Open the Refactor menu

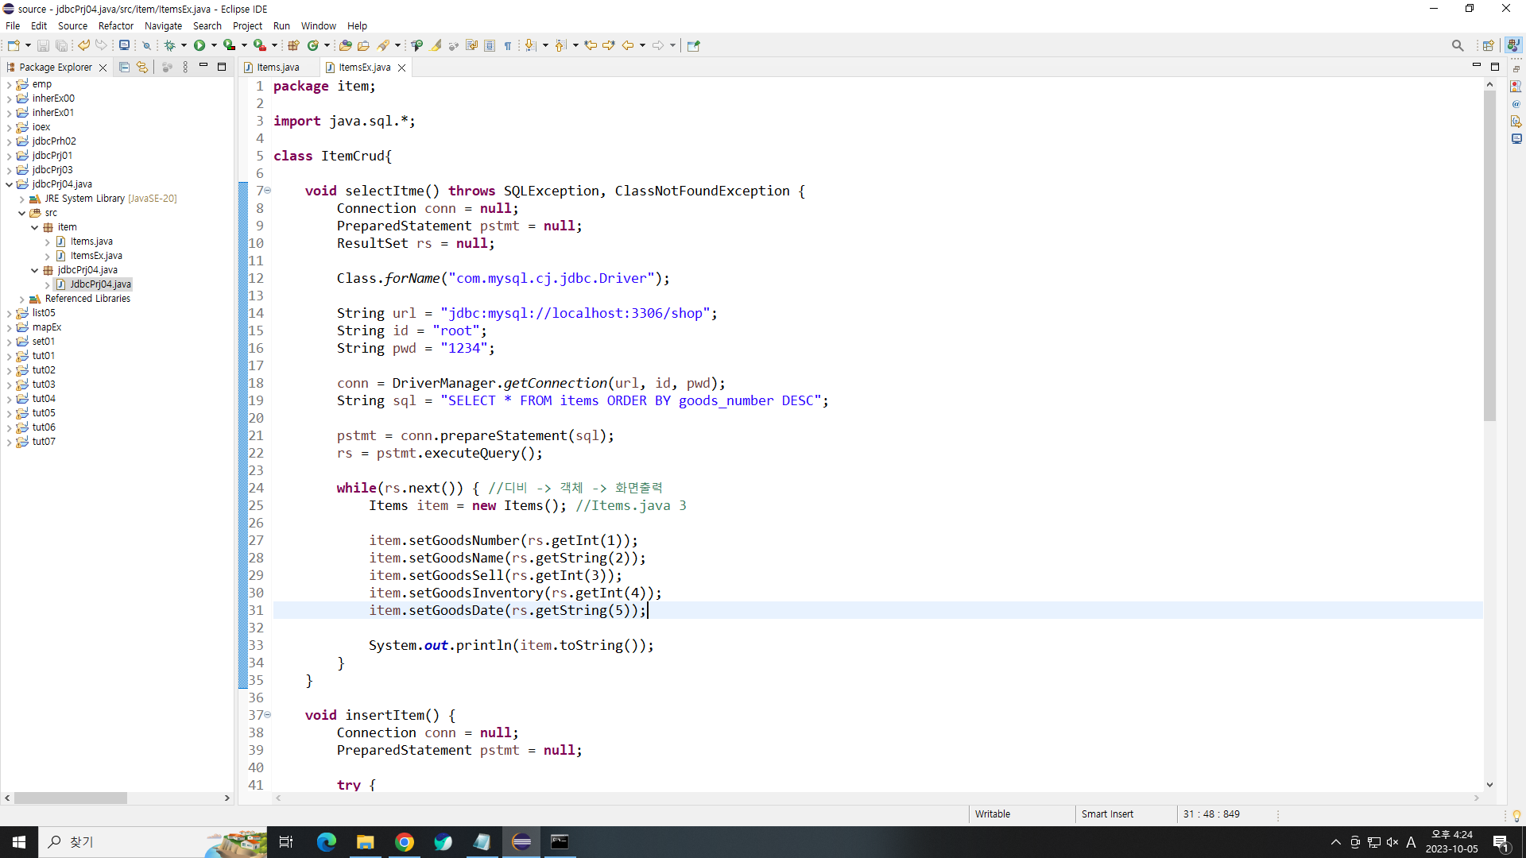[x=115, y=25]
